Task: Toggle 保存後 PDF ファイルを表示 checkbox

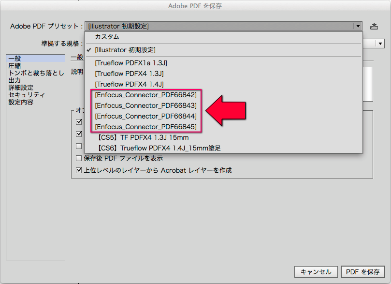Action: 79,158
